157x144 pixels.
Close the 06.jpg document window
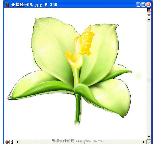pos(148,4)
